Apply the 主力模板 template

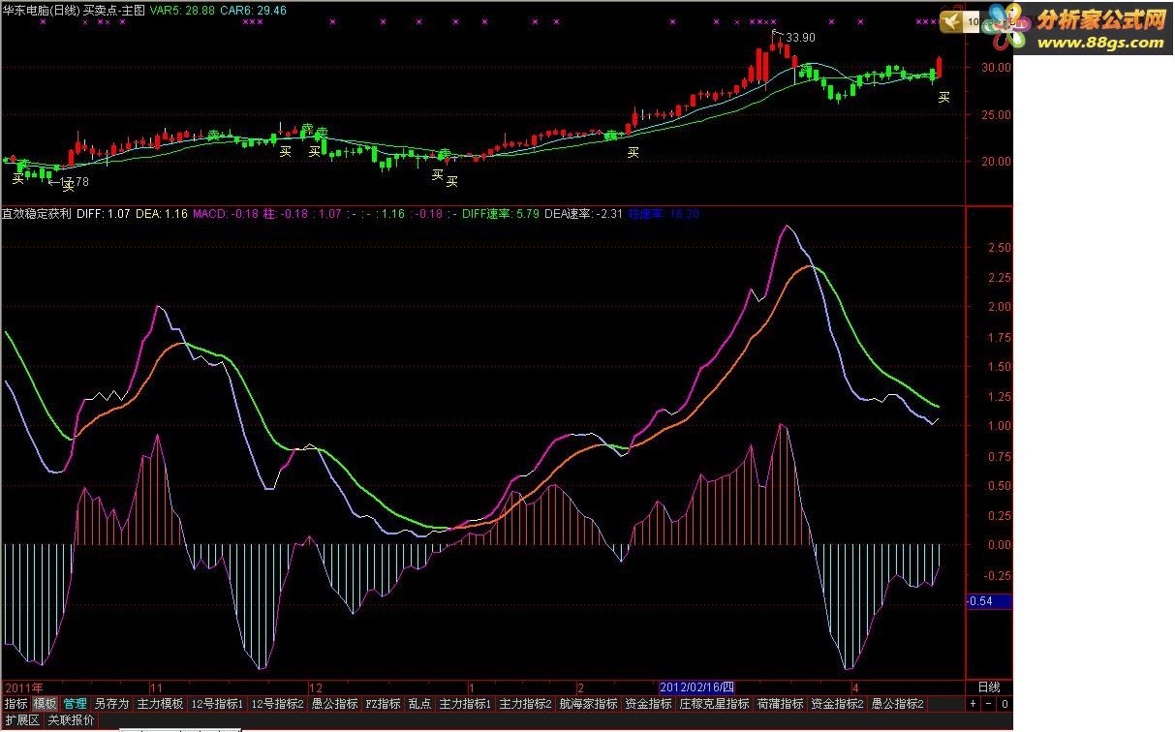[160, 704]
